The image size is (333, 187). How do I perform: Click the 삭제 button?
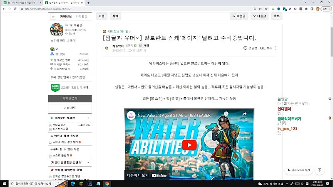coord(115,16)
